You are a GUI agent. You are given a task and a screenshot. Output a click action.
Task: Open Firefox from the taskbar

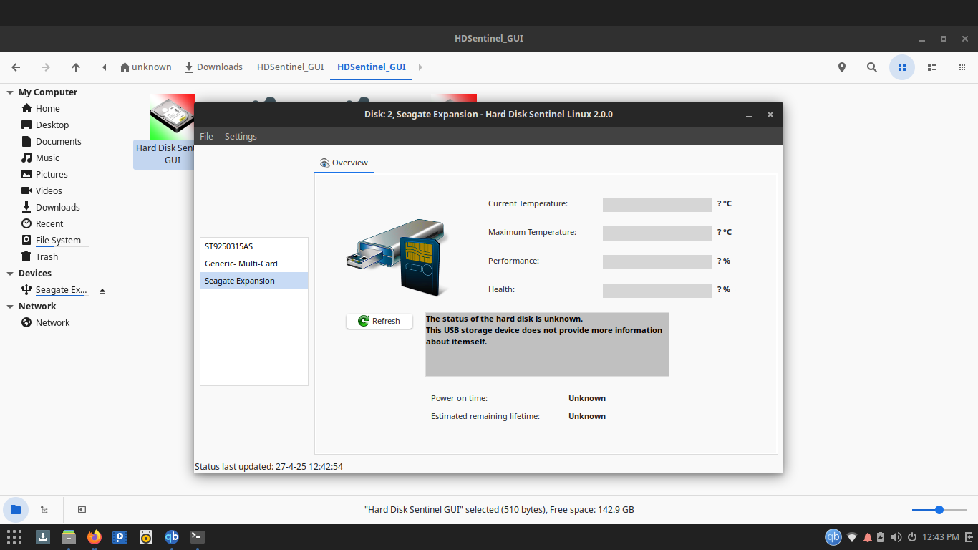tap(95, 537)
